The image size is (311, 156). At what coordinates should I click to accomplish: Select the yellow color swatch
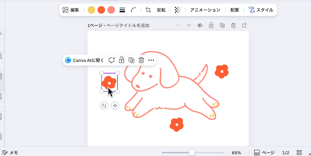coord(92,10)
